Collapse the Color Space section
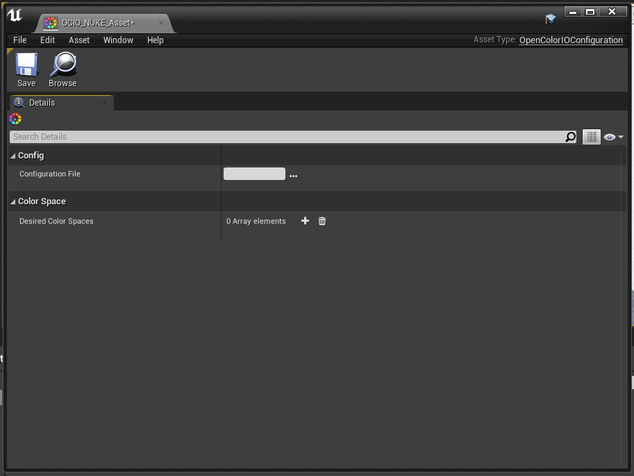634x476 pixels. click(13, 202)
